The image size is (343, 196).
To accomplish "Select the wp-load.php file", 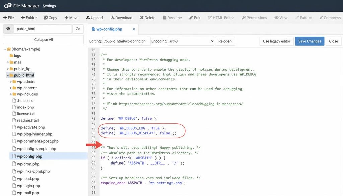I will point(26,179).
